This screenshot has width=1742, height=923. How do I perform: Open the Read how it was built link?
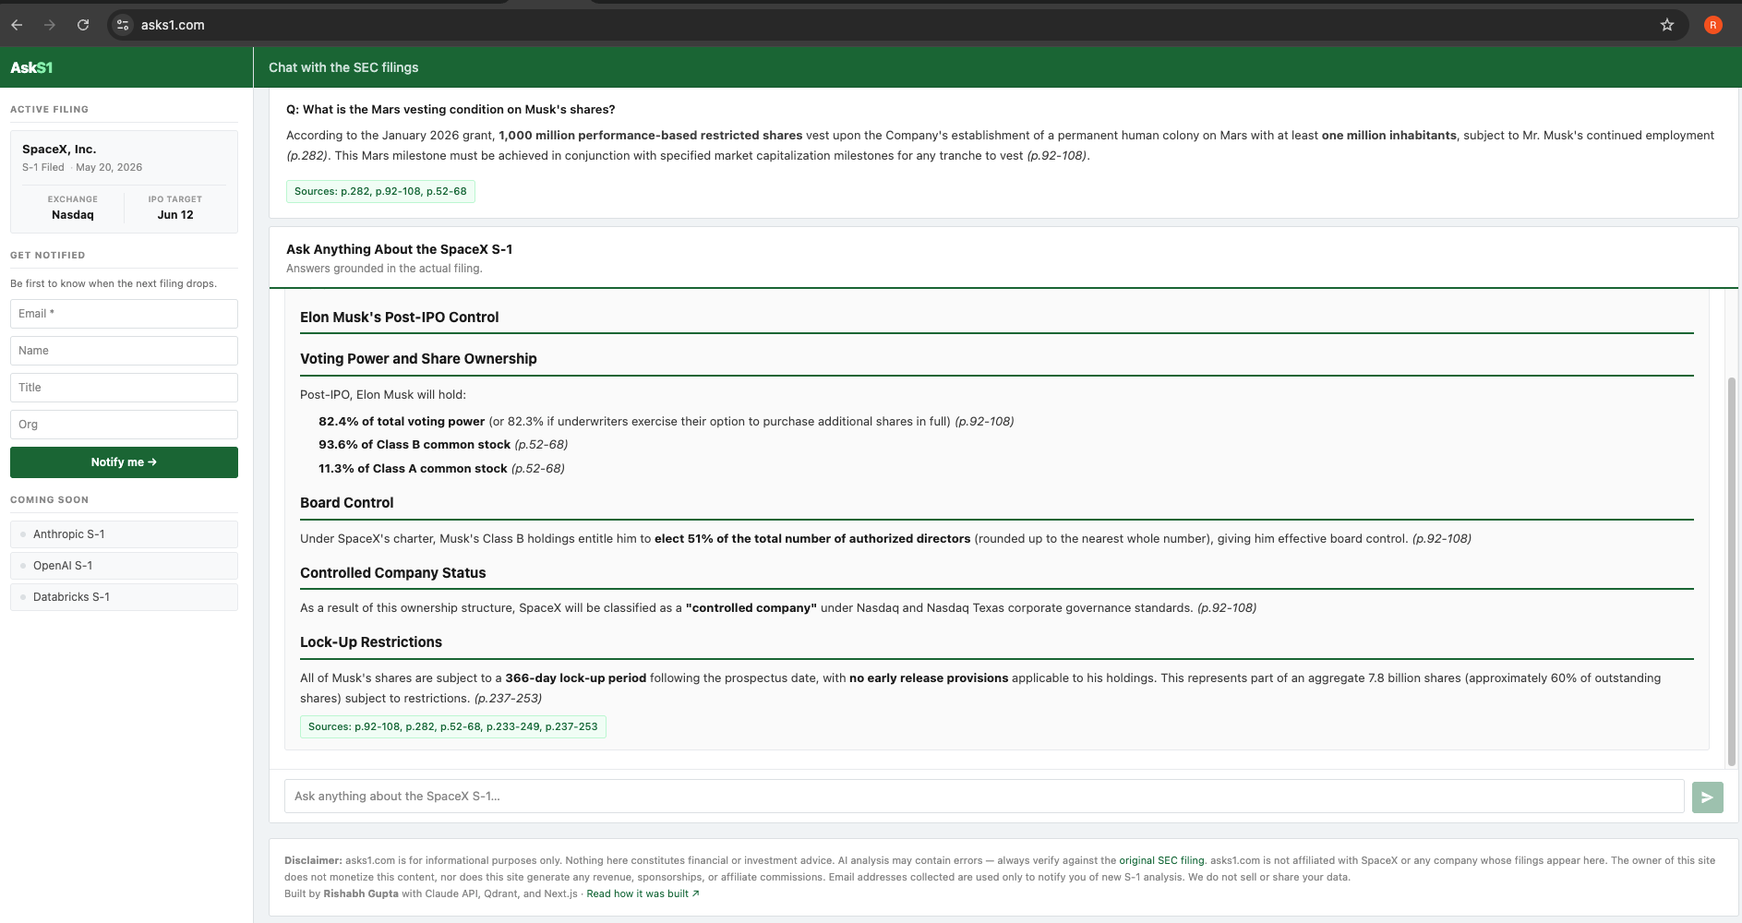tap(643, 893)
